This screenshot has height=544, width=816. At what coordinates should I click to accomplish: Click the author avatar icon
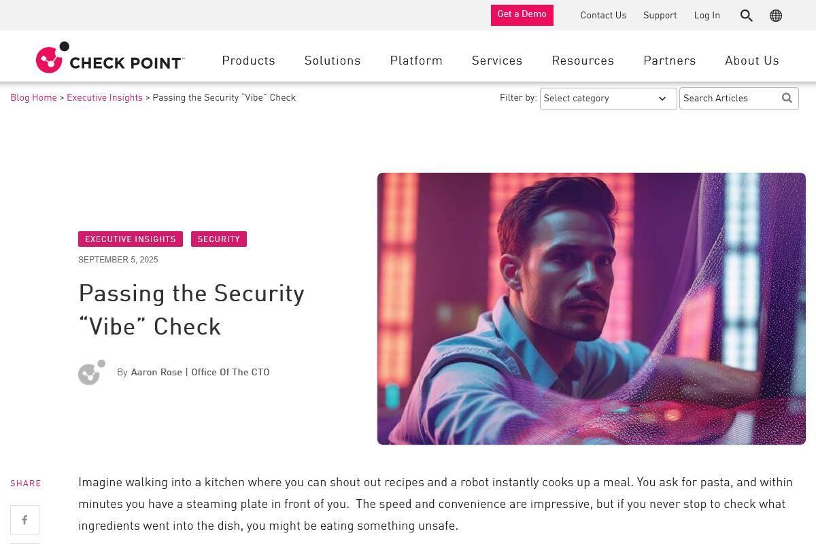92,373
